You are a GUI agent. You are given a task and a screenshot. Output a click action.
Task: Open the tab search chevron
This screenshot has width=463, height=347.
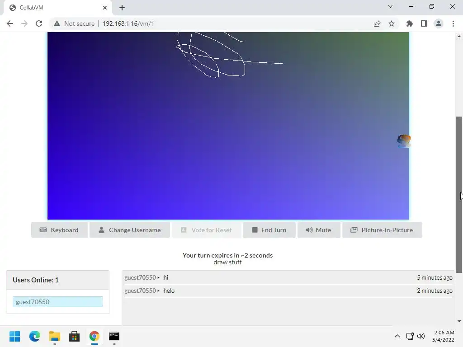coord(390,6)
